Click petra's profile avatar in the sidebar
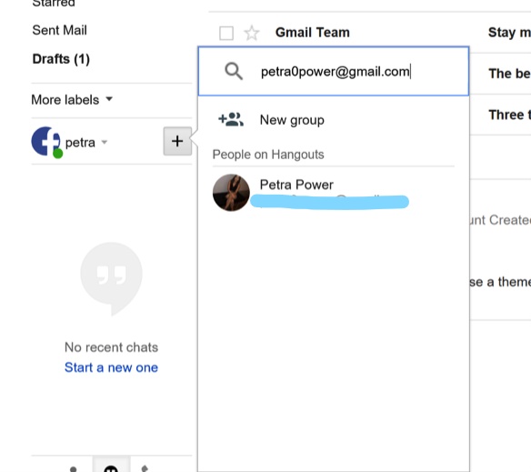The height and width of the screenshot is (472, 531). point(46,142)
